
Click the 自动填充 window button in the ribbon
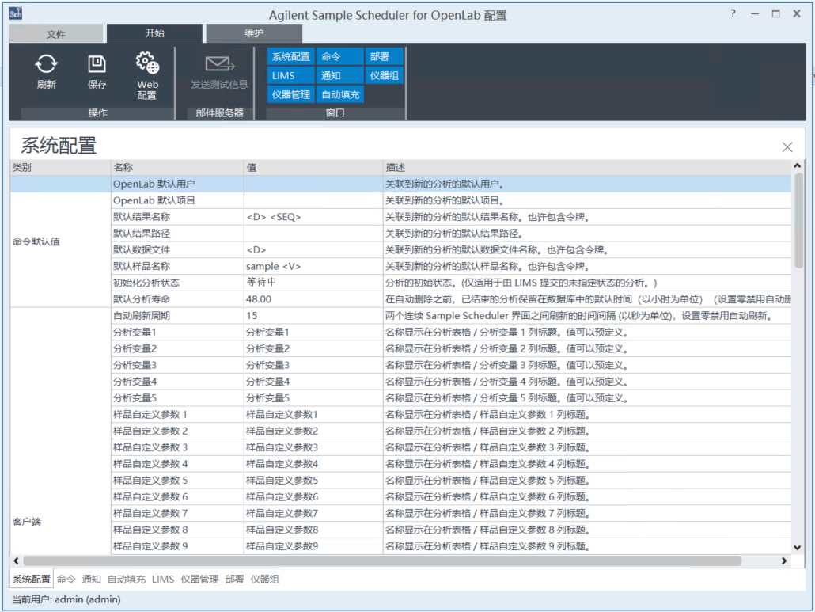340,95
